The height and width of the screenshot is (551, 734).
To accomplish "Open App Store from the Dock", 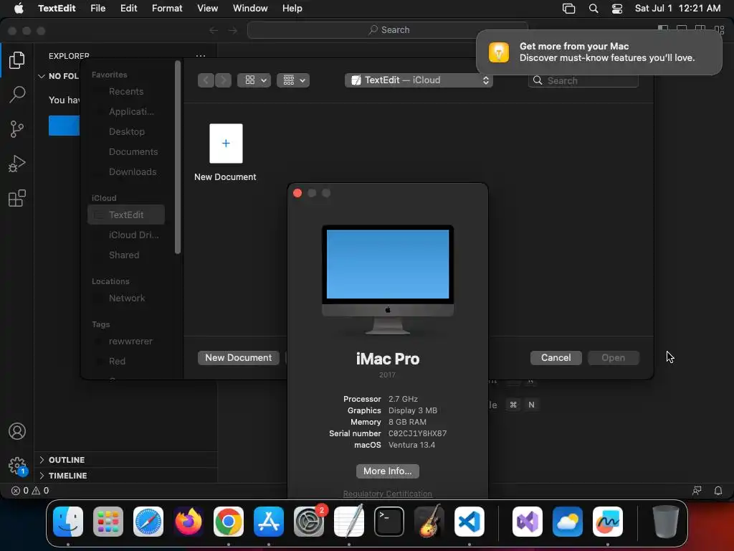I will coord(269,522).
